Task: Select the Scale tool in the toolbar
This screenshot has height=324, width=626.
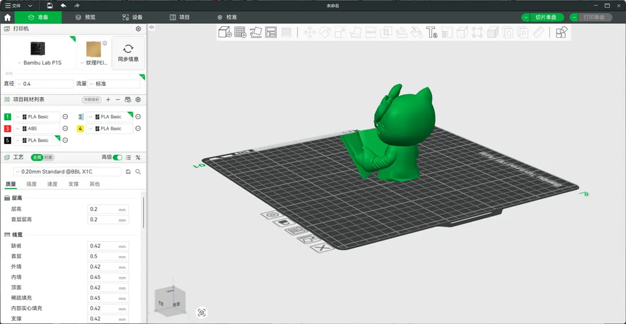Action: (x=340, y=33)
